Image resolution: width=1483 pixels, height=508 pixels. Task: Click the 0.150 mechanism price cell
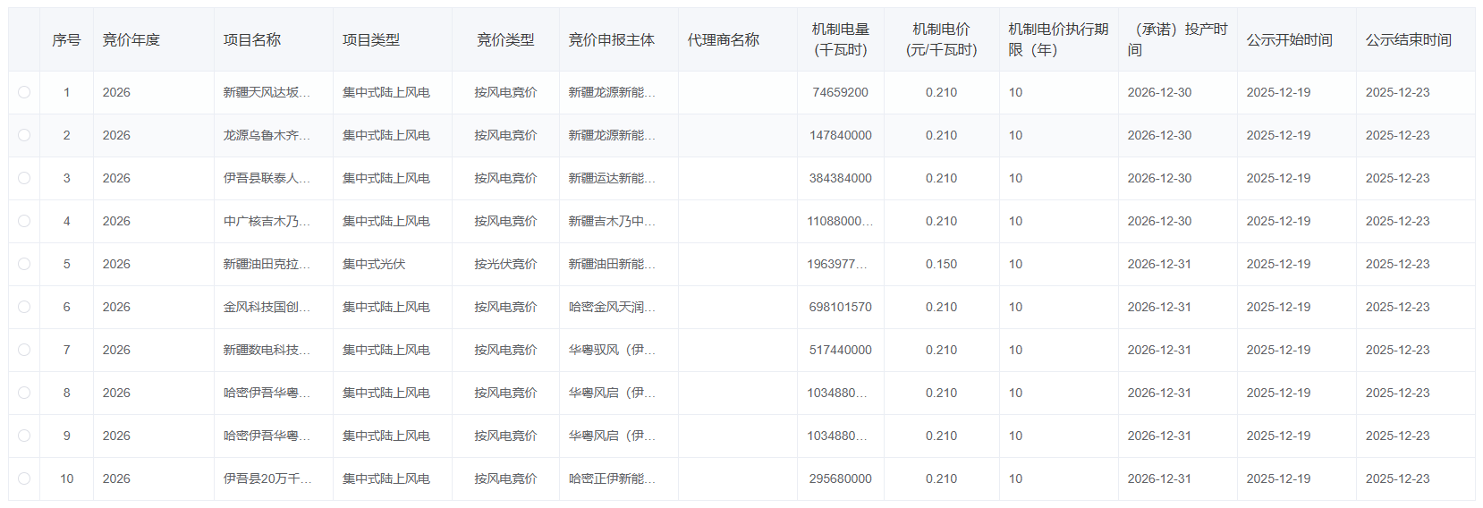coord(941,264)
